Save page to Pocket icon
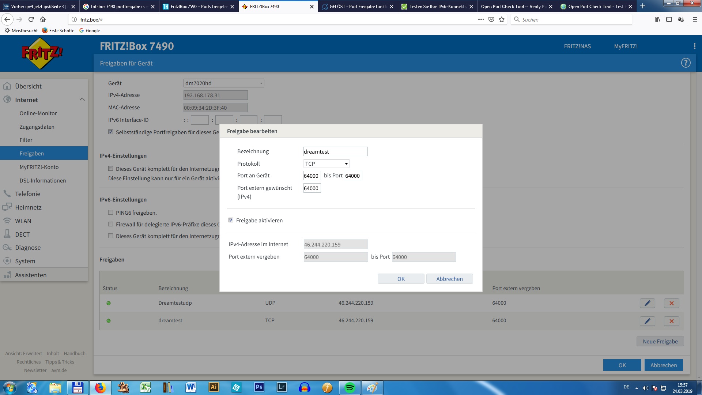 (491, 19)
